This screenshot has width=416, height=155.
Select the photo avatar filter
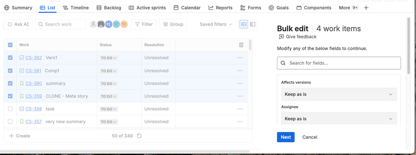point(101,24)
